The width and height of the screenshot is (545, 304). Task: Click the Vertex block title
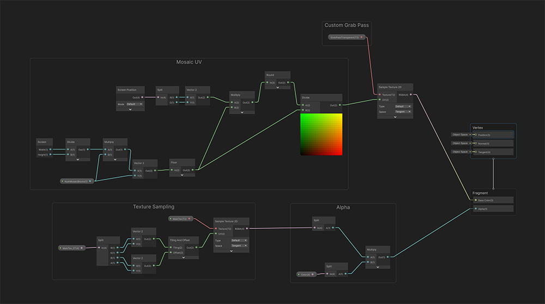[477, 128]
